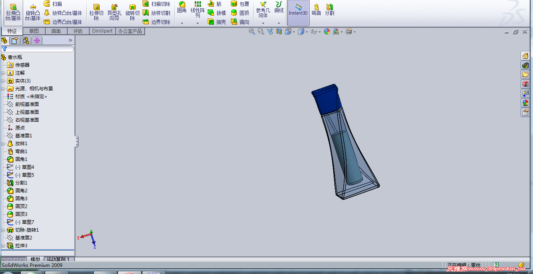The image size is (533, 274).
Task: Select the 拔模 draft tool
Action: [217, 13]
